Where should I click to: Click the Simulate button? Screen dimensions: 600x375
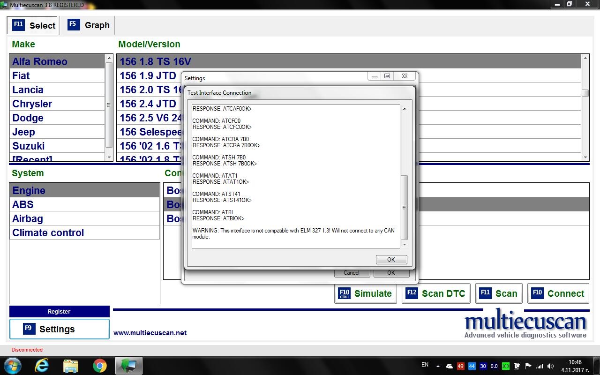(366, 293)
